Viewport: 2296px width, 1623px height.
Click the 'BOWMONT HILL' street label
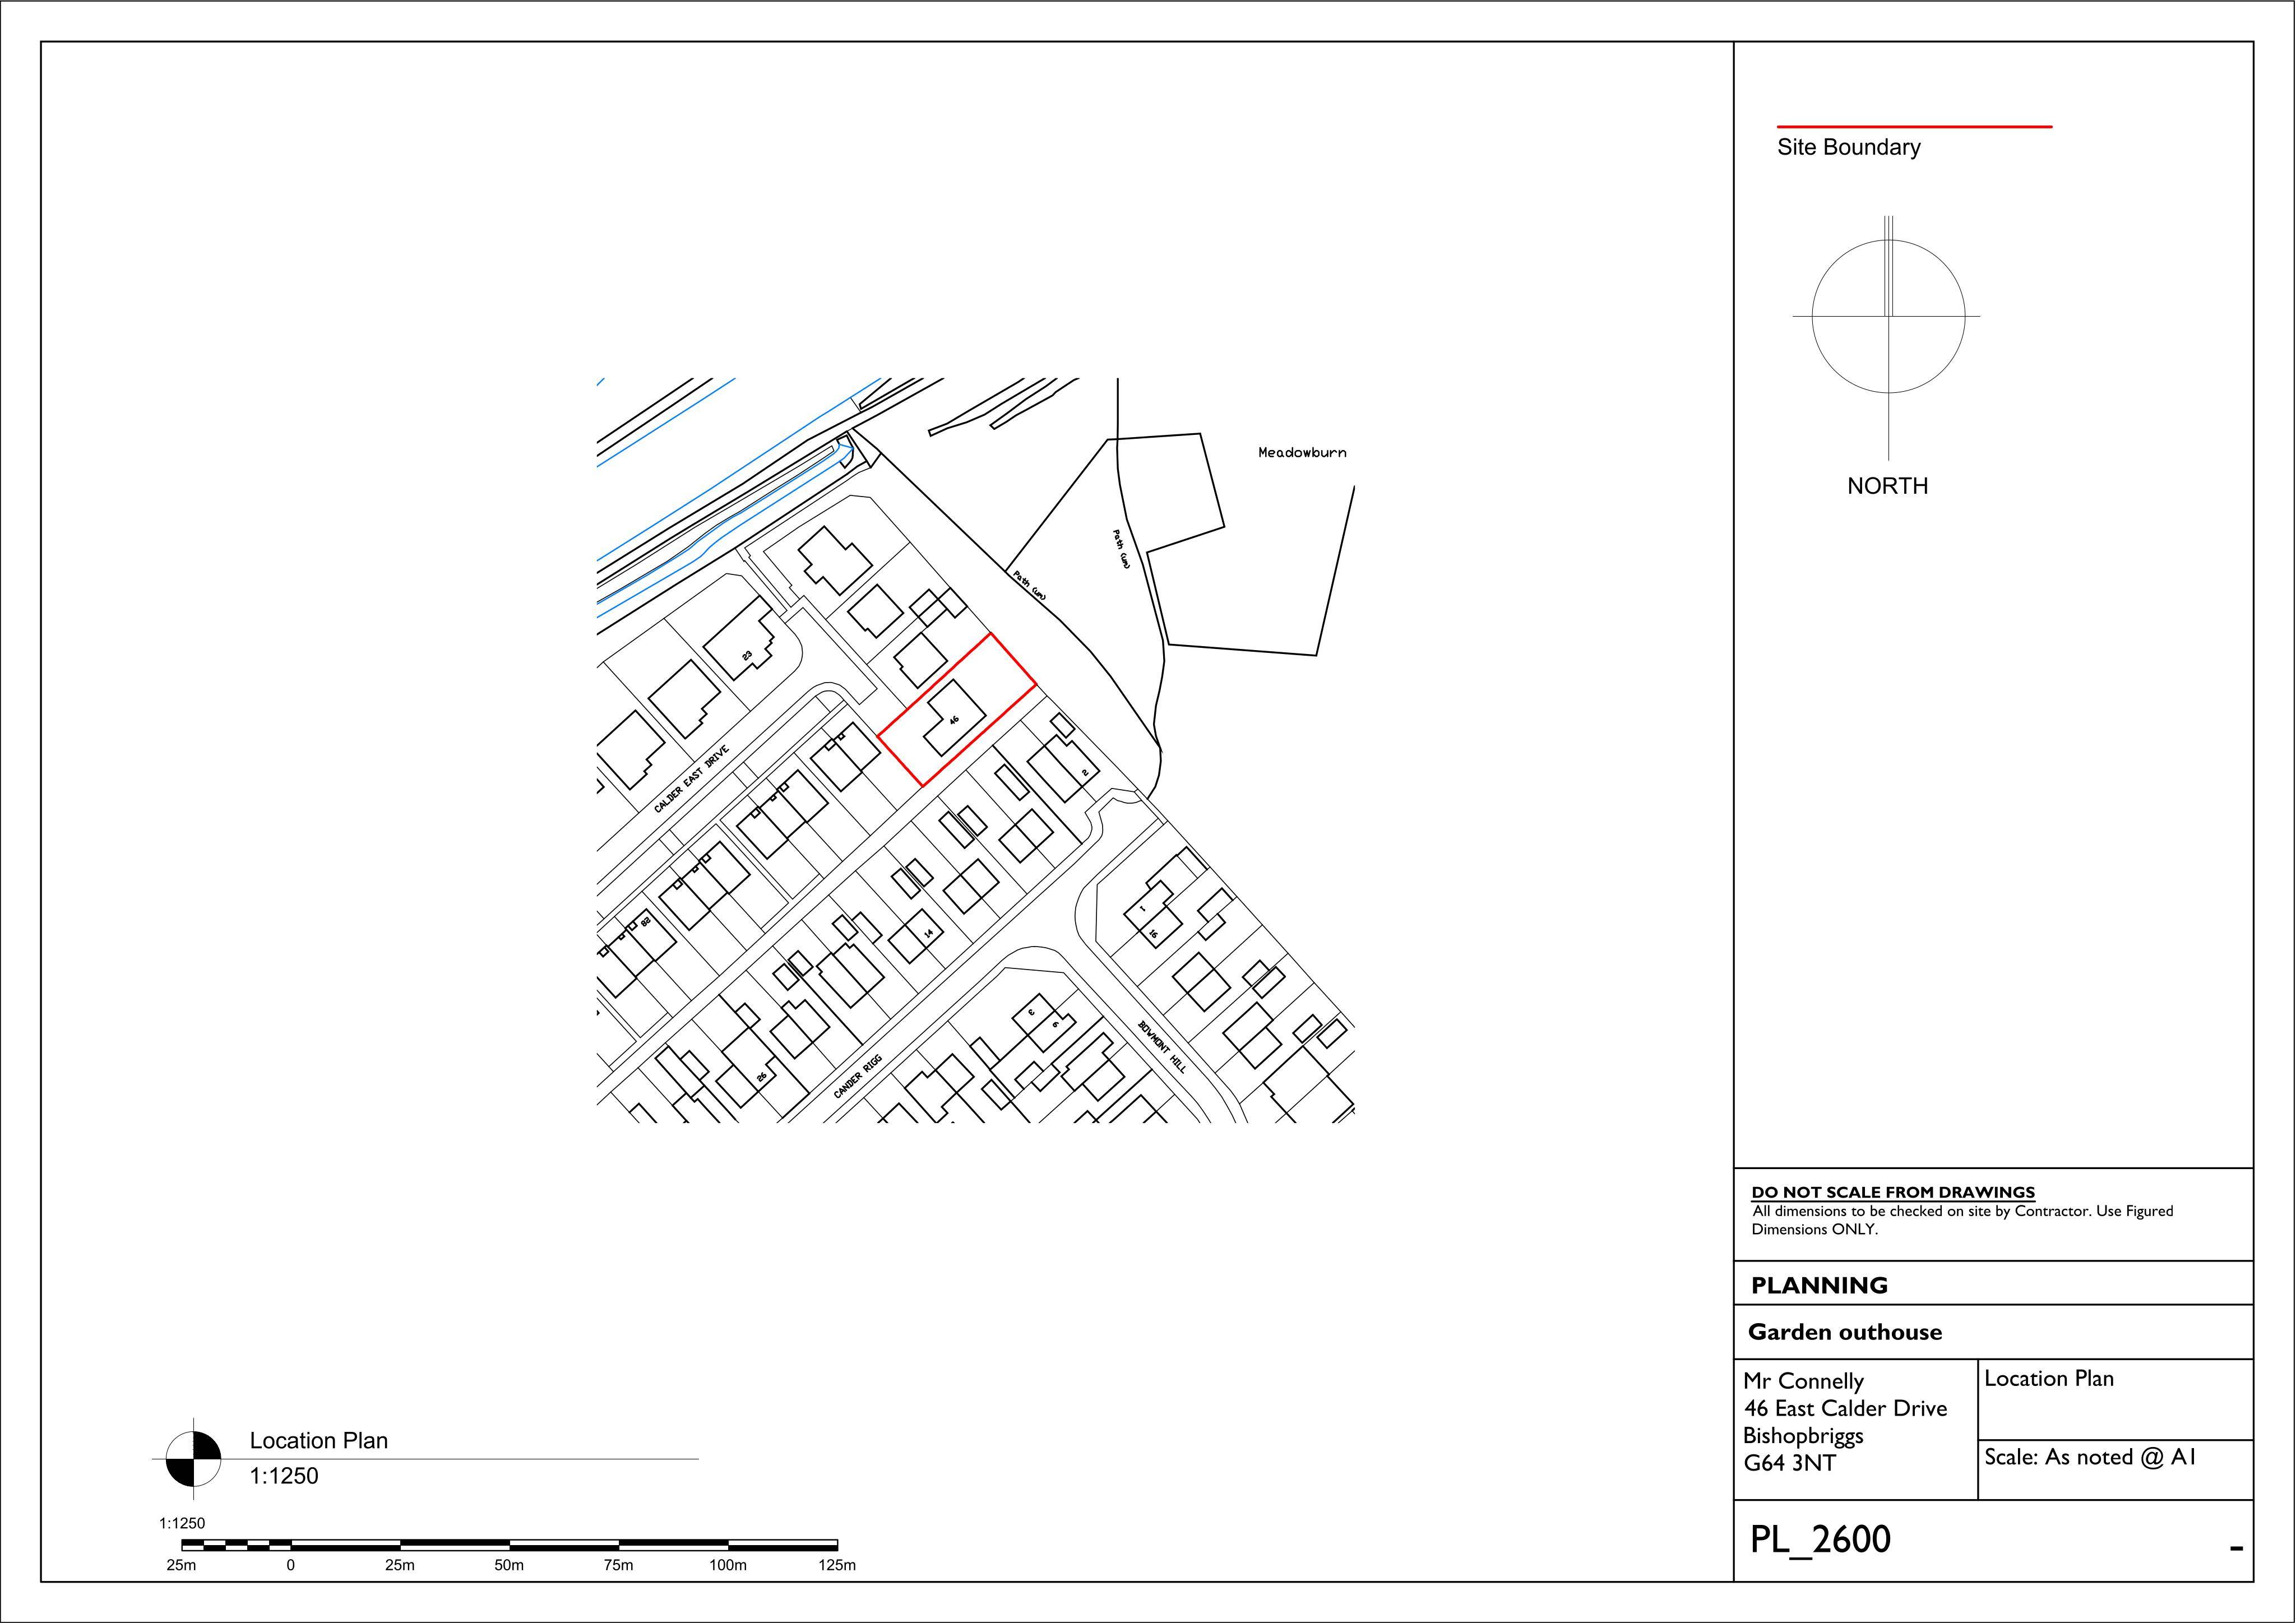coord(1162,1047)
